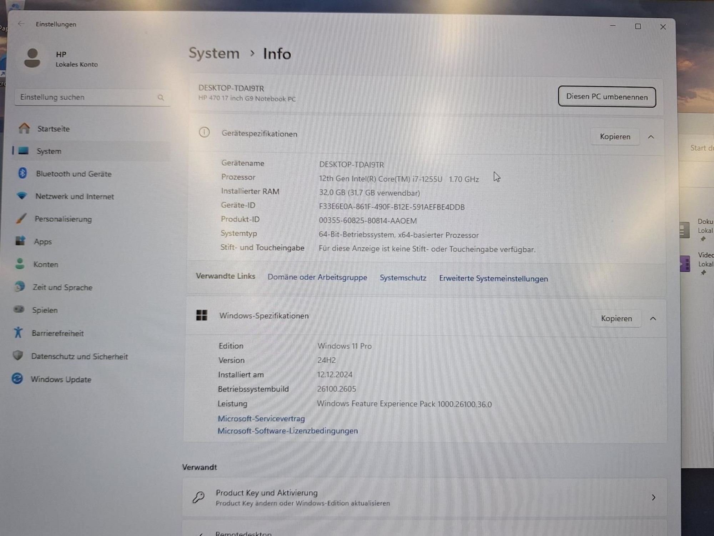Click the Datenschutz shield icon
Screen dimensions: 714x536
click(18, 356)
